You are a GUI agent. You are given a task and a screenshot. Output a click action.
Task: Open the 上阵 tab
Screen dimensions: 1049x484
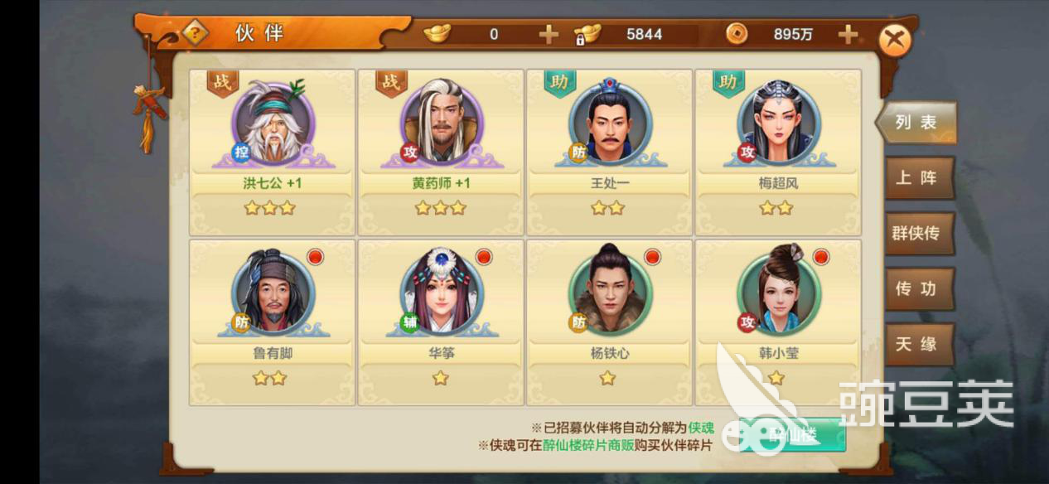918,177
